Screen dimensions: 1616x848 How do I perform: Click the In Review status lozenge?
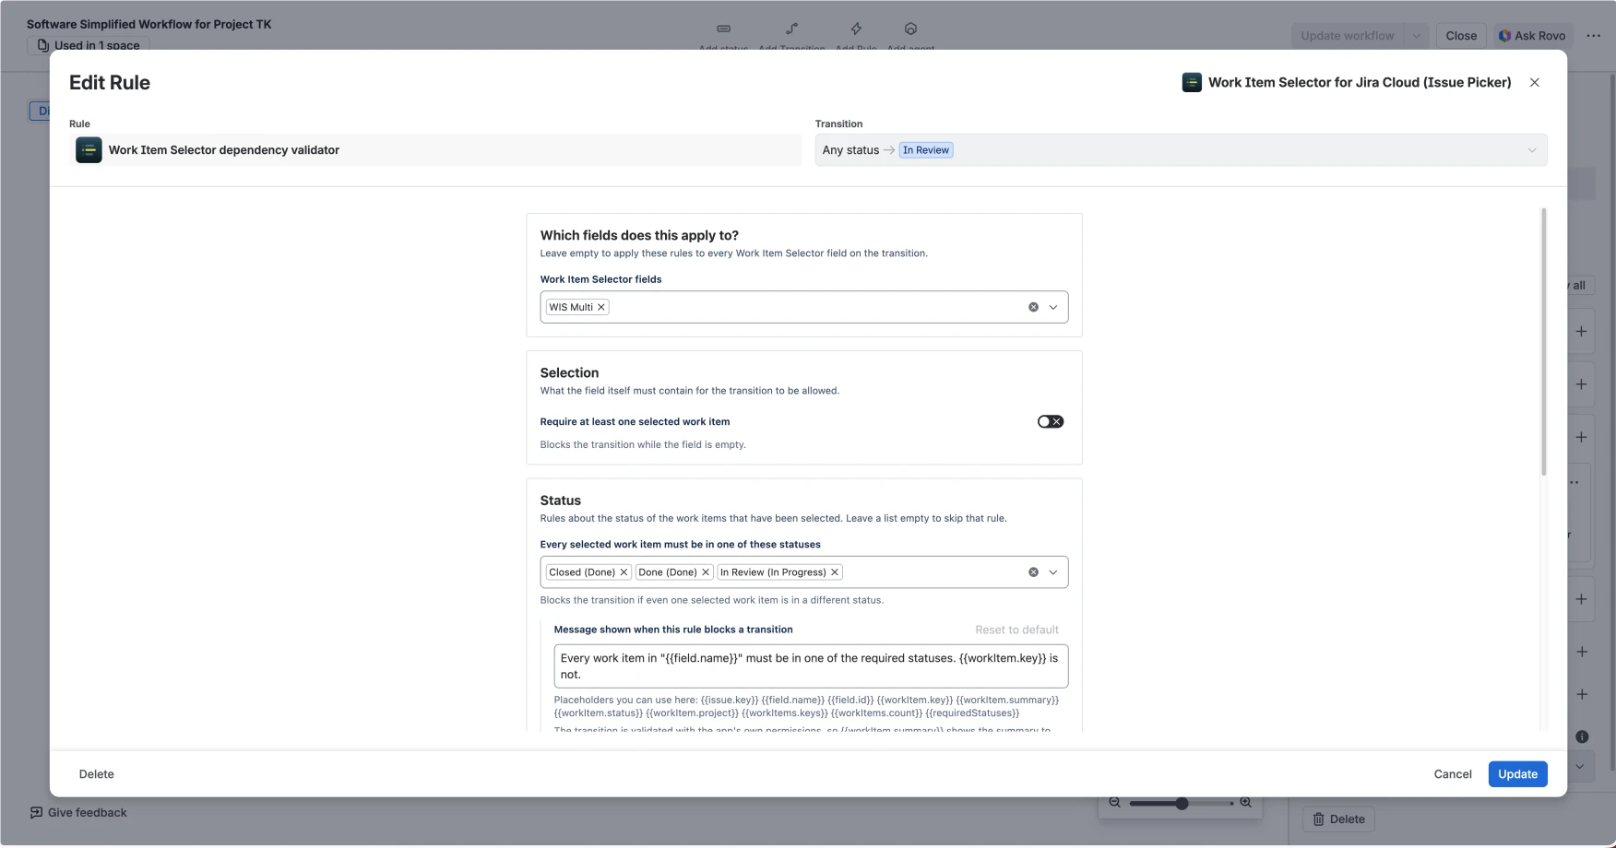click(926, 150)
